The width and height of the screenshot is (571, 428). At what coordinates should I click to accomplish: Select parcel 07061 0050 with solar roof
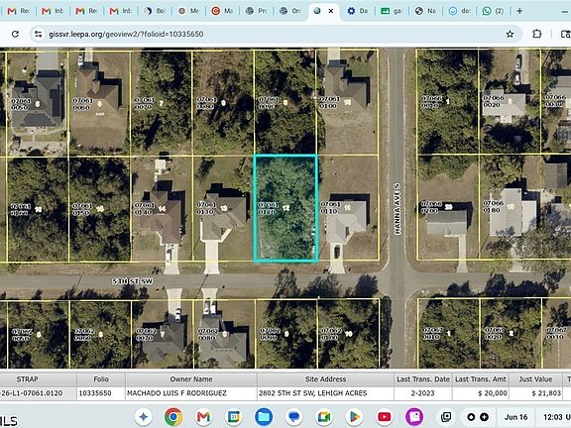click(37, 104)
